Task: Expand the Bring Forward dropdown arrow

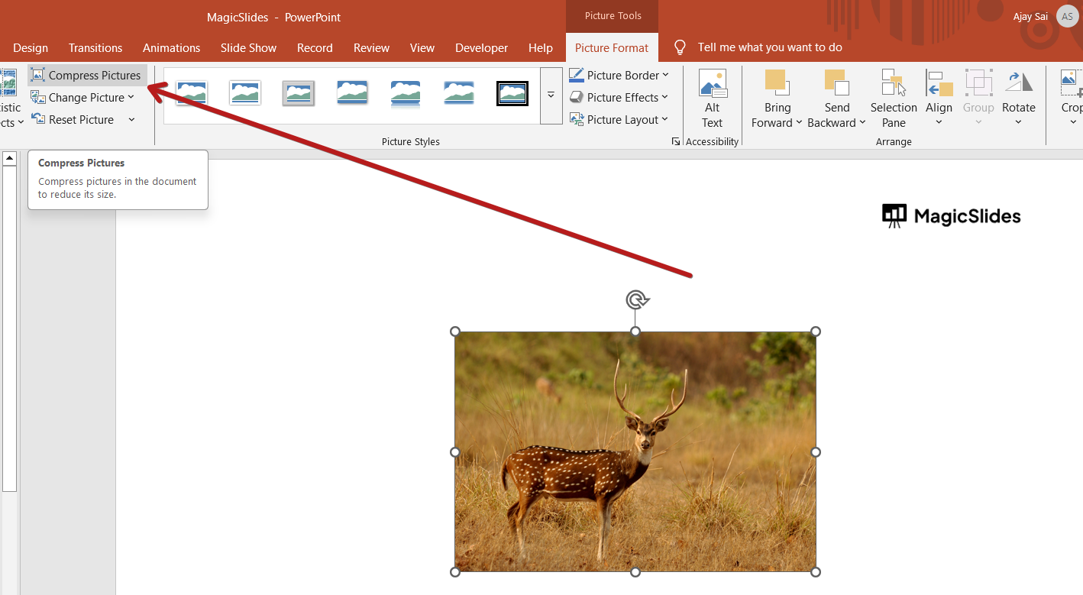Action: (x=799, y=122)
